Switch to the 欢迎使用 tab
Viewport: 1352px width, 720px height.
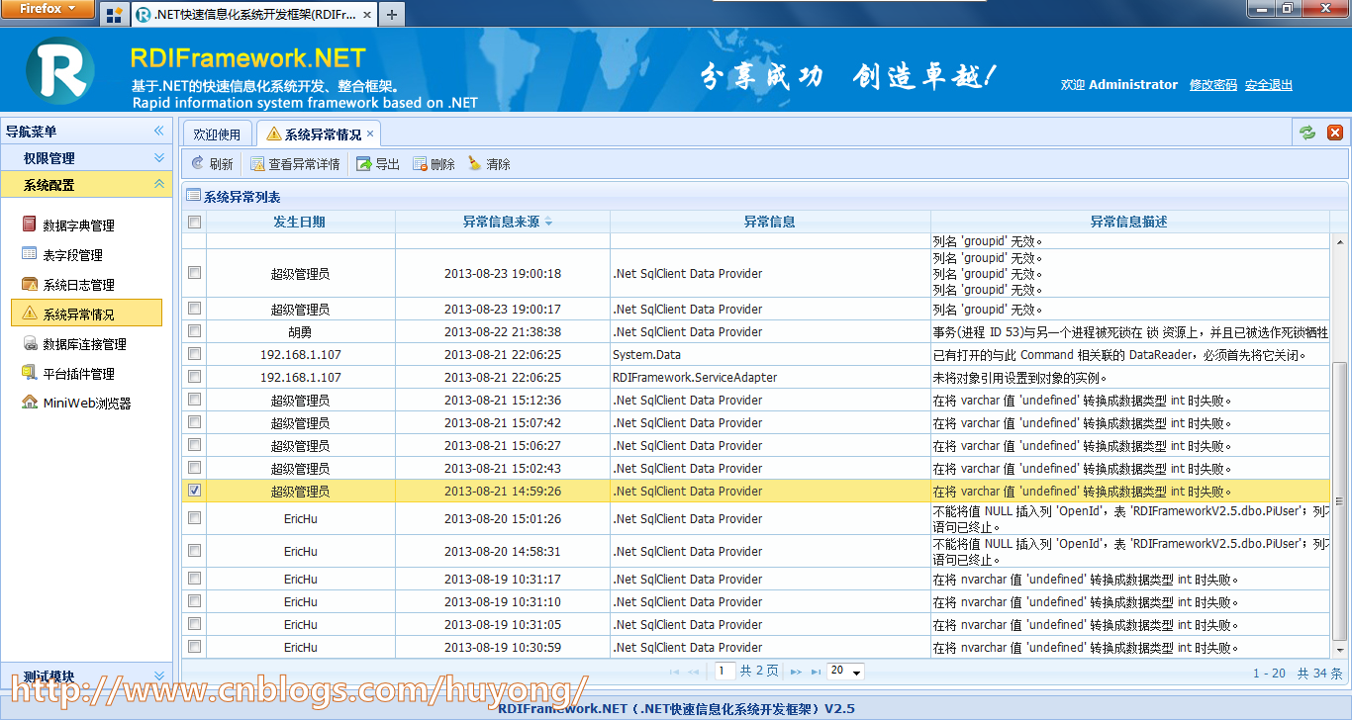(217, 133)
